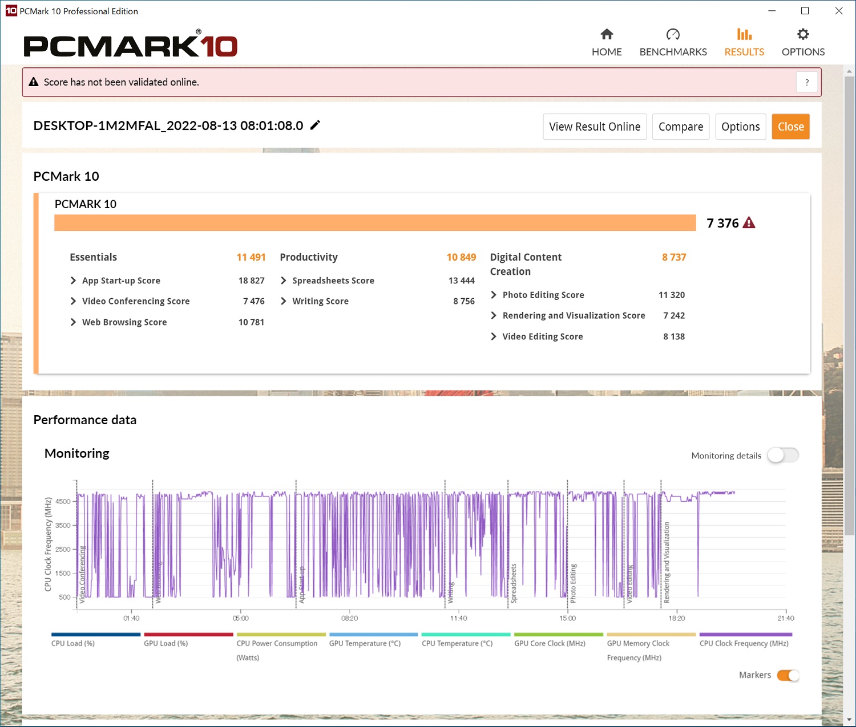
Task: Click the PCMark 10 app icon in title bar
Action: coord(11,11)
